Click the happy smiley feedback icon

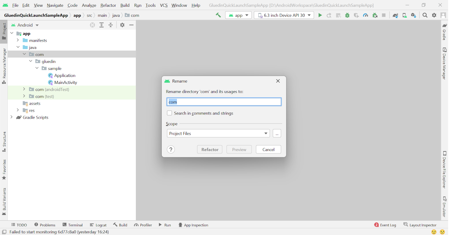(x=434, y=232)
